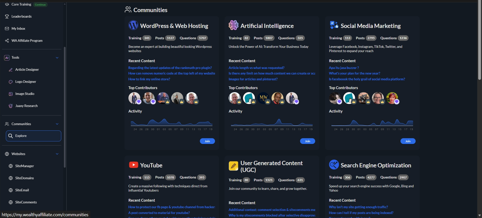The height and width of the screenshot is (218, 482).
Task: Collapse the Tools section chevron
Action: point(57,58)
